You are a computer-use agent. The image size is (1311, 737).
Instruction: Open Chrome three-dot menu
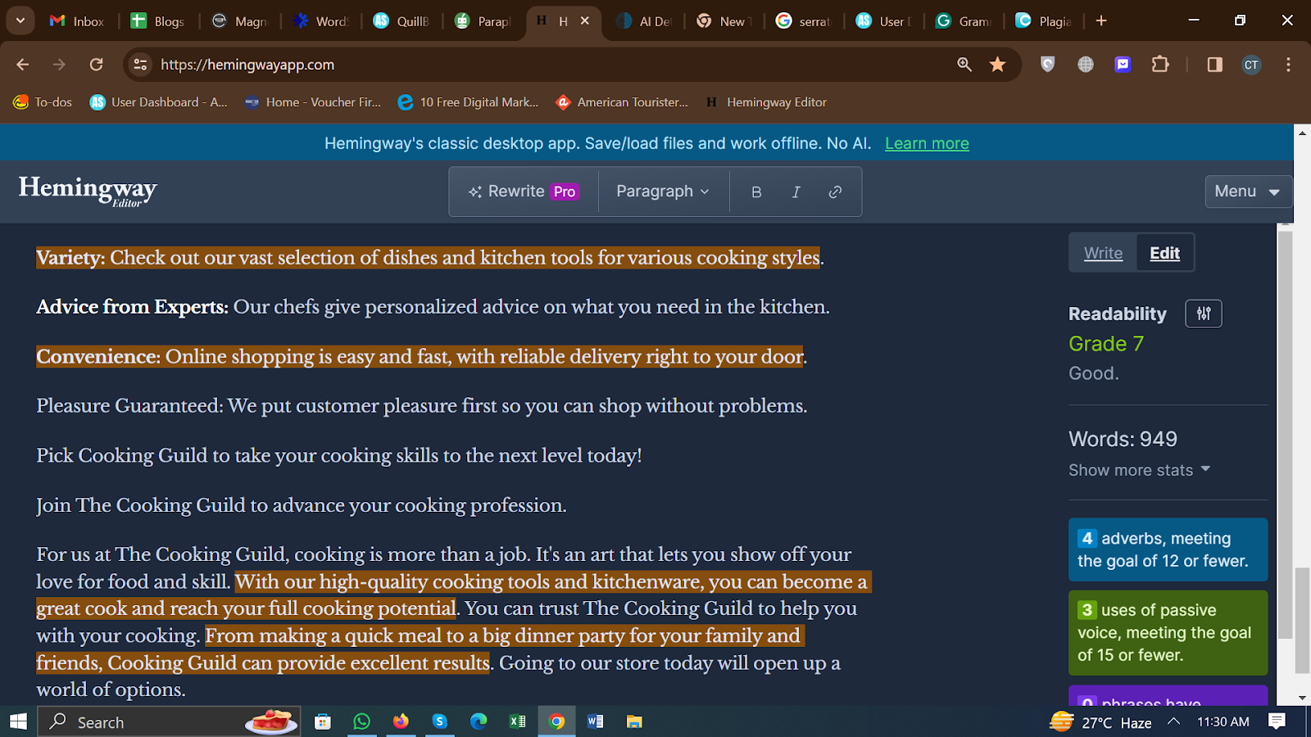[1288, 65]
